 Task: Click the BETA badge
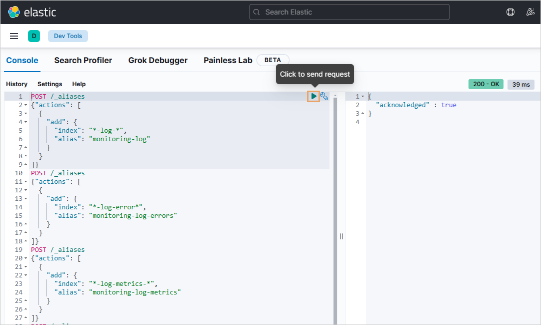pyautogui.click(x=272, y=60)
